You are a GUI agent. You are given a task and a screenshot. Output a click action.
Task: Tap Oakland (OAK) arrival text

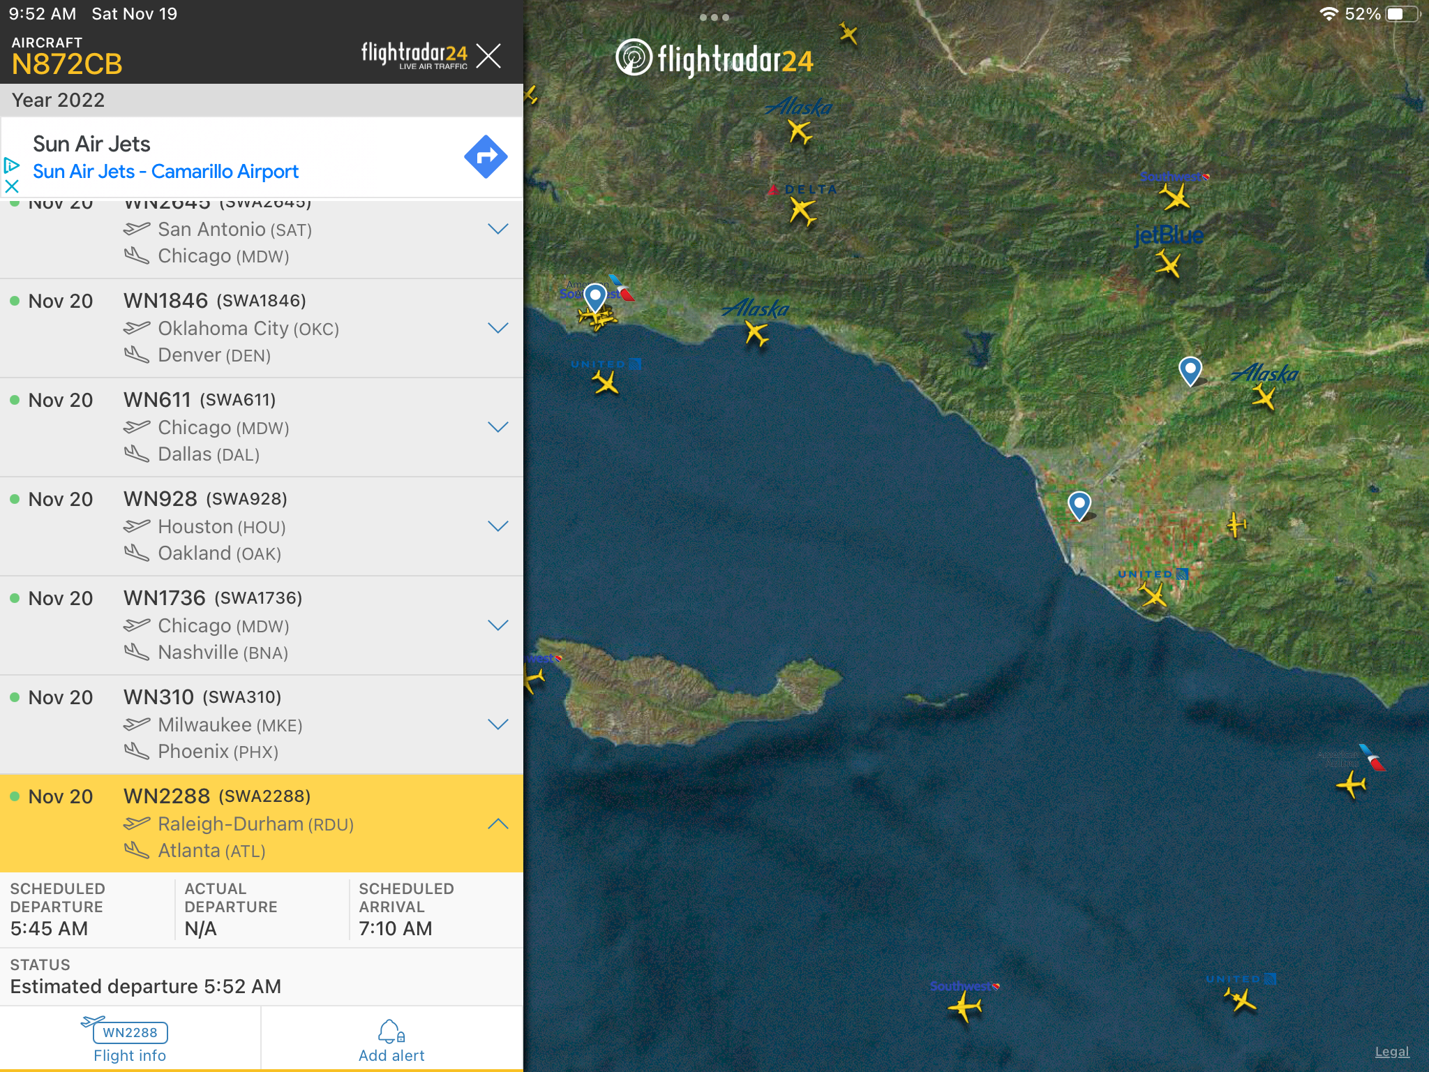click(x=220, y=553)
